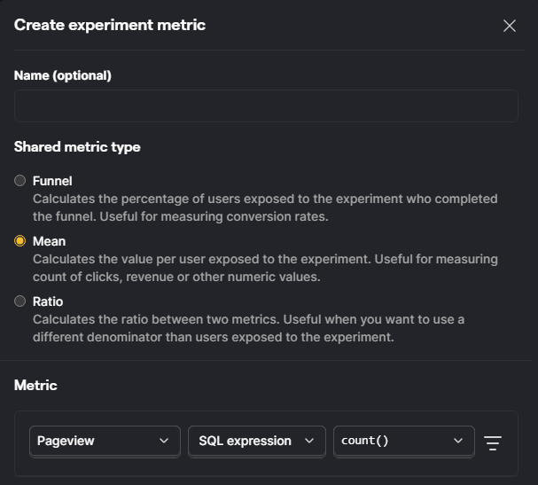Click the chevron arrow in SQL expression selector
The height and width of the screenshot is (485, 538).
pos(308,441)
